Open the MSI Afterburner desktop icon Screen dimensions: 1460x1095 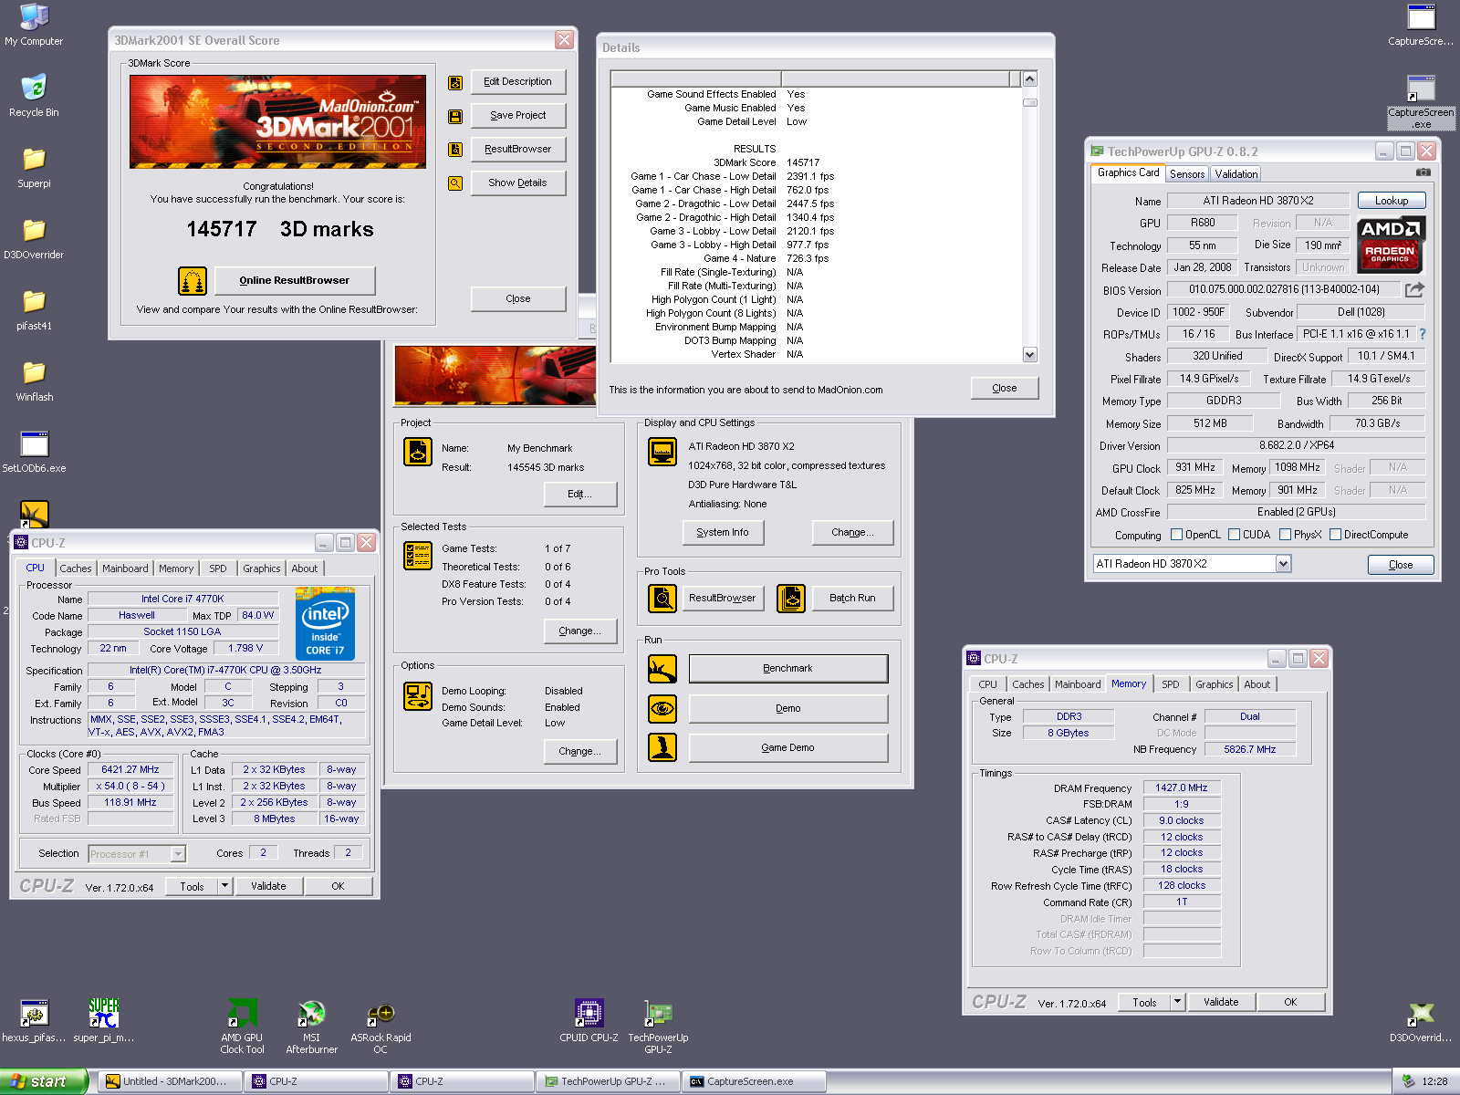(x=311, y=1026)
